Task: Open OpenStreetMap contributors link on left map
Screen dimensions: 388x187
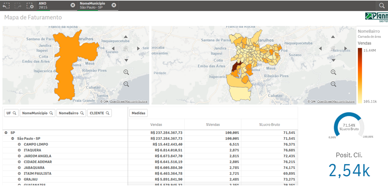Action: (x=128, y=101)
